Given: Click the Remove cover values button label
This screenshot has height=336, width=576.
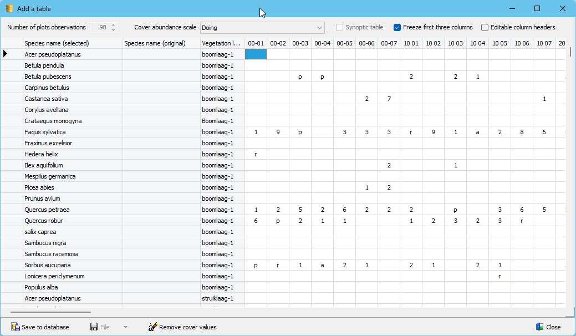Looking at the screenshot, I should (x=187, y=327).
